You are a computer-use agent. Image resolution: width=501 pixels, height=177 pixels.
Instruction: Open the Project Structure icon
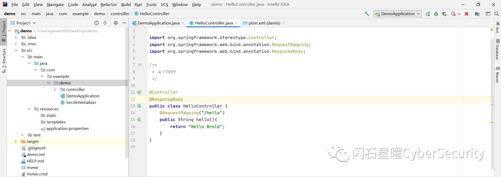(477, 14)
